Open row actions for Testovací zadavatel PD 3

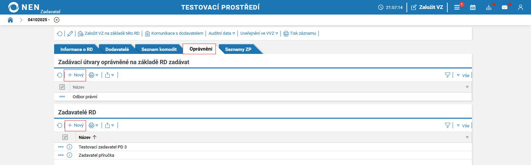coord(61,147)
